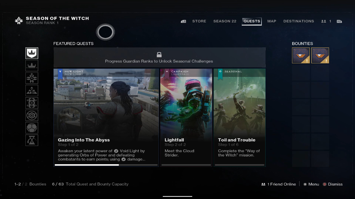
Task: Select the first bounty in the Bounties panel
Action: click(x=301, y=55)
